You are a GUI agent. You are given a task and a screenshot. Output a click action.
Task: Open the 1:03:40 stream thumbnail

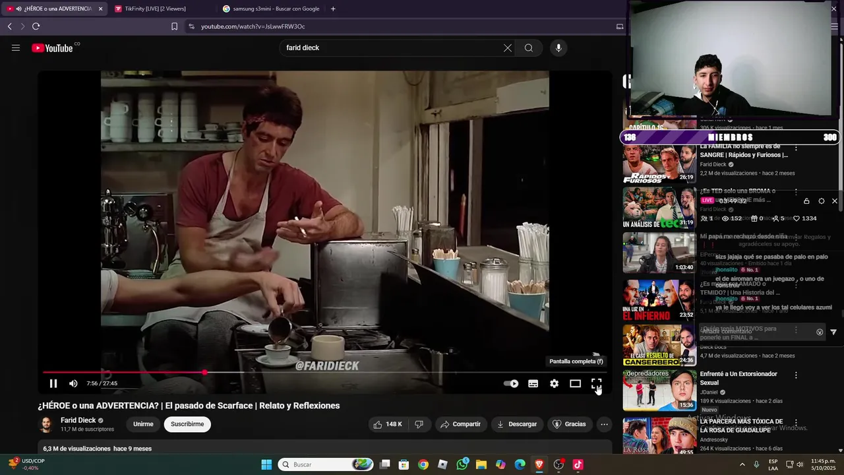click(x=659, y=253)
